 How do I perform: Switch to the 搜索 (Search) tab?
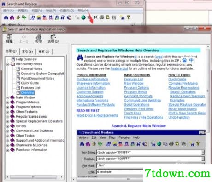tap(44, 51)
